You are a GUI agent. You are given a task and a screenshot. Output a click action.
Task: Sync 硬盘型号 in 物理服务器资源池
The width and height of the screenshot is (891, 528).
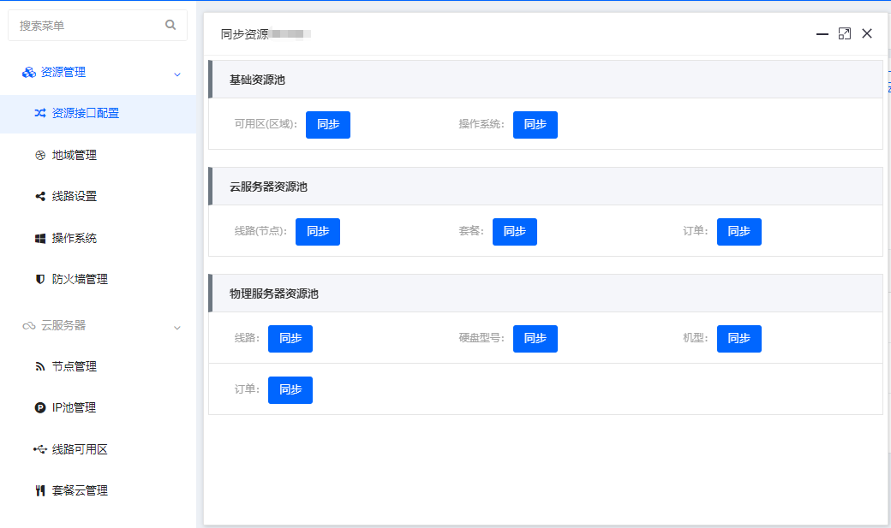coord(535,338)
